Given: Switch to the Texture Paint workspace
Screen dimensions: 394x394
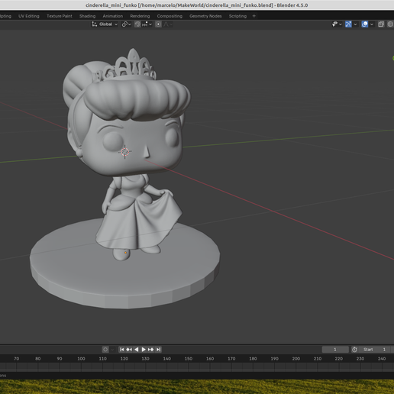Looking at the screenshot, I should coord(60,16).
